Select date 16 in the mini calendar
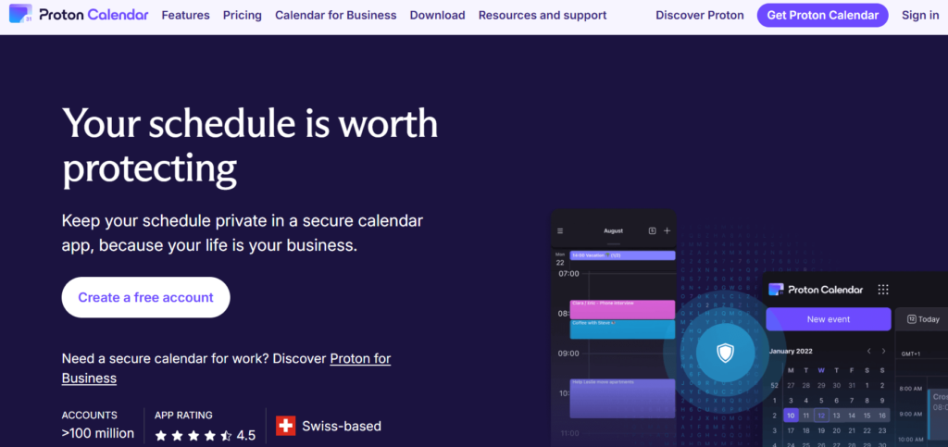 [x=882, y=416]
